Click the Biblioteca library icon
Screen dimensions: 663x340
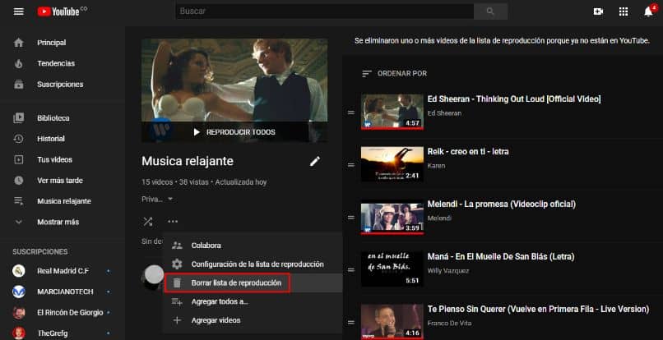19,117
